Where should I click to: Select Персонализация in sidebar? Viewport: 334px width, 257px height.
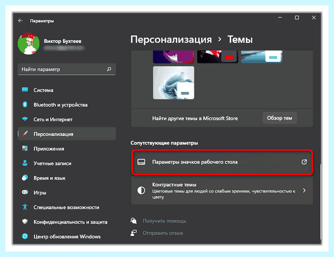(x=67, y=134)
